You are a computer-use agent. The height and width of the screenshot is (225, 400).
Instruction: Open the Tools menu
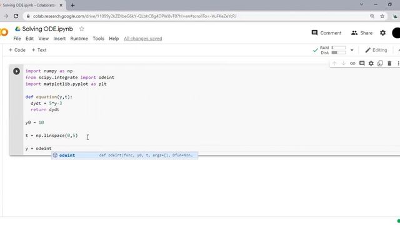(99, 39)
